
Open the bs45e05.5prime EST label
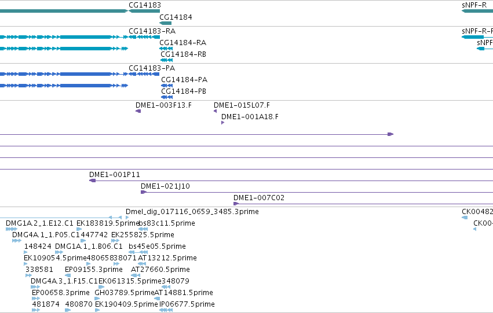[157, 246]
